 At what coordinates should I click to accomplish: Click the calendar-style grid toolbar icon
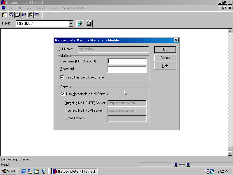(17, 15)
